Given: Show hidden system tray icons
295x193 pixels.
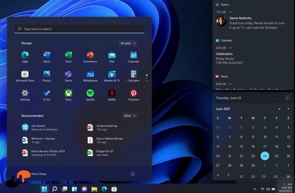Looking at the screenshot, I should coord(255,189).
